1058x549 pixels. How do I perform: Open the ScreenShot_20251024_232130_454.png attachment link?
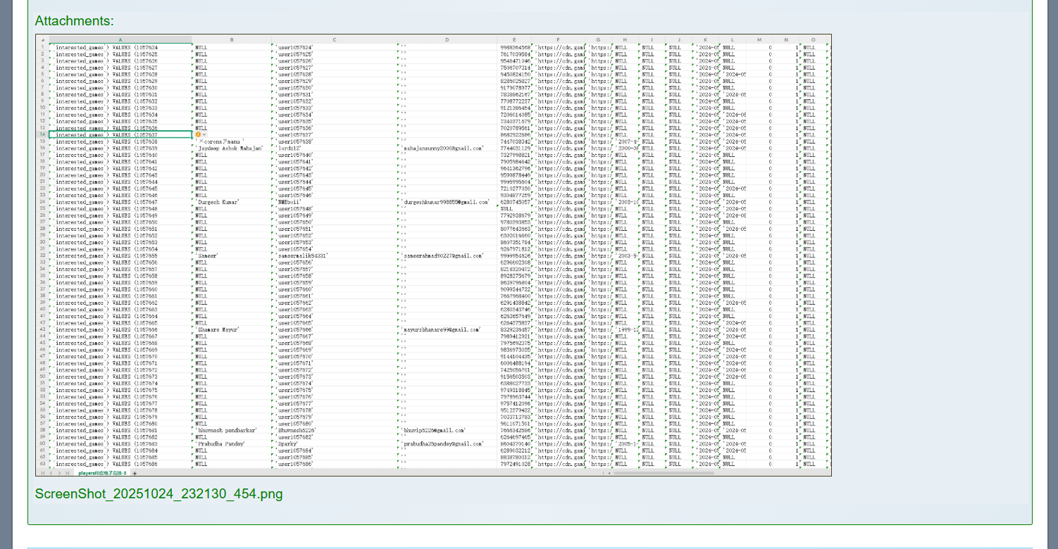[158, 494]
